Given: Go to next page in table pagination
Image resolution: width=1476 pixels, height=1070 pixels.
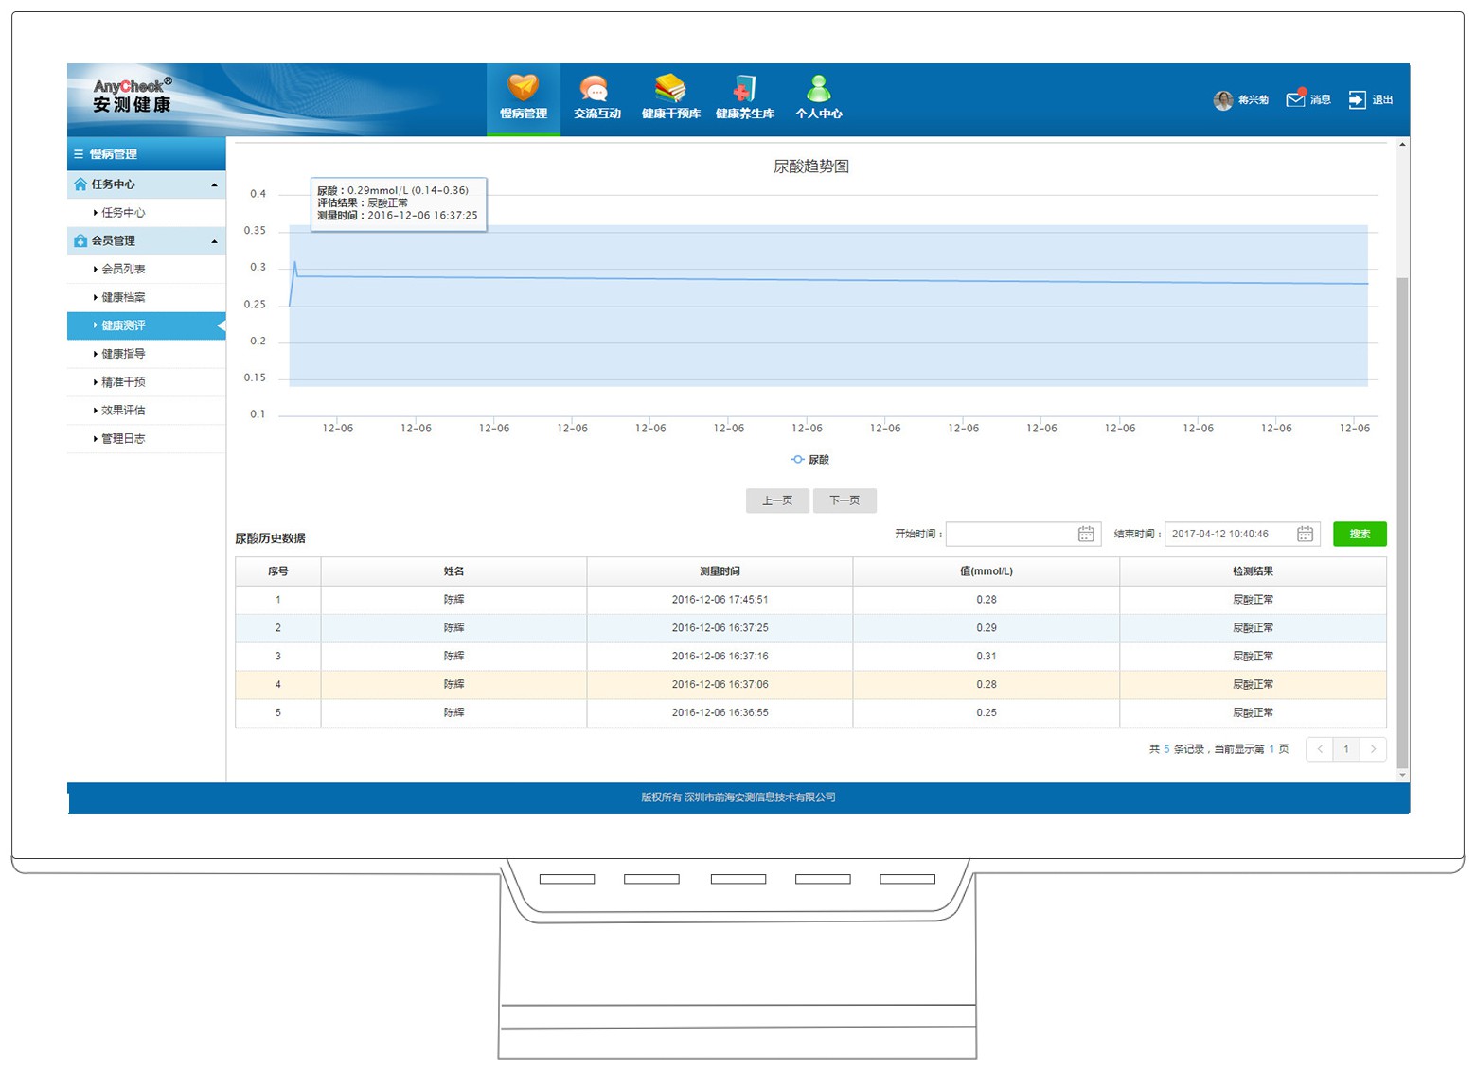Looking at the screenshot, I should coord(1373,749).
